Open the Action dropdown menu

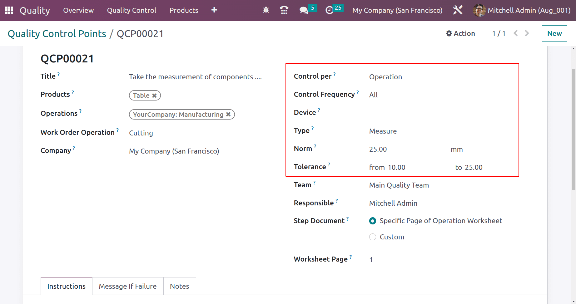pos(460,33)
